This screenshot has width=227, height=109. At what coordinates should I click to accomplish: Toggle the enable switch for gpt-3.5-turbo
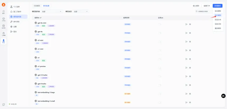160,77
